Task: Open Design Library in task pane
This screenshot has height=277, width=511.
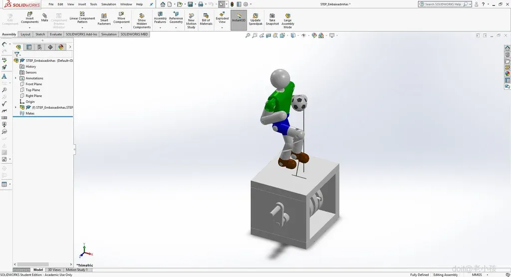Action: coord(508,54)
